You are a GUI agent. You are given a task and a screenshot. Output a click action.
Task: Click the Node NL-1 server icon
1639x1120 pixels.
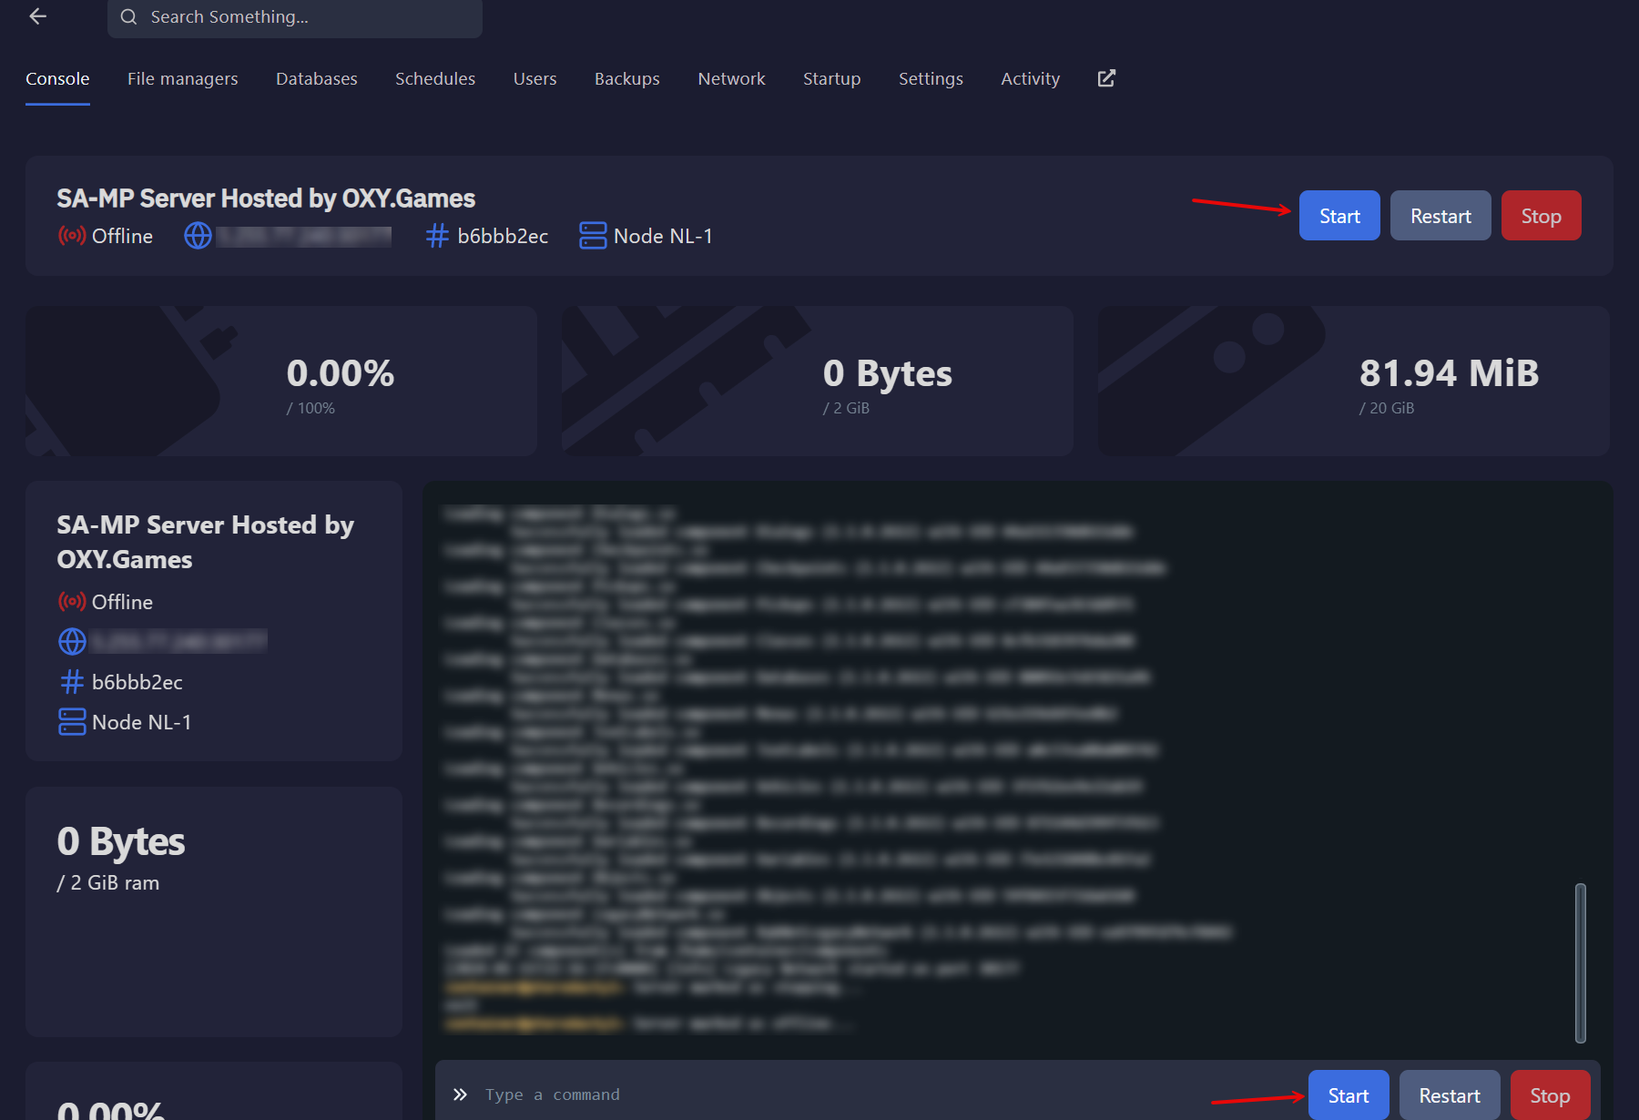pos(592,235)
